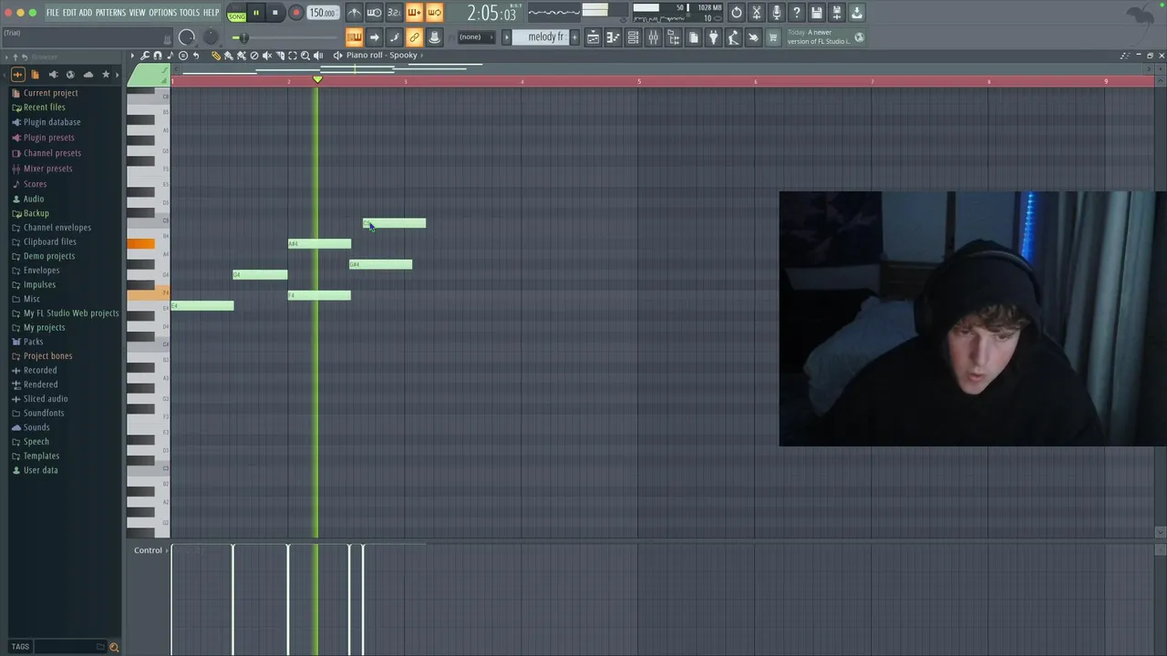1167x656 pixels.
Task: Select the delete tool in piano roll
Action: pyautogui.click(x=254, y=56)
